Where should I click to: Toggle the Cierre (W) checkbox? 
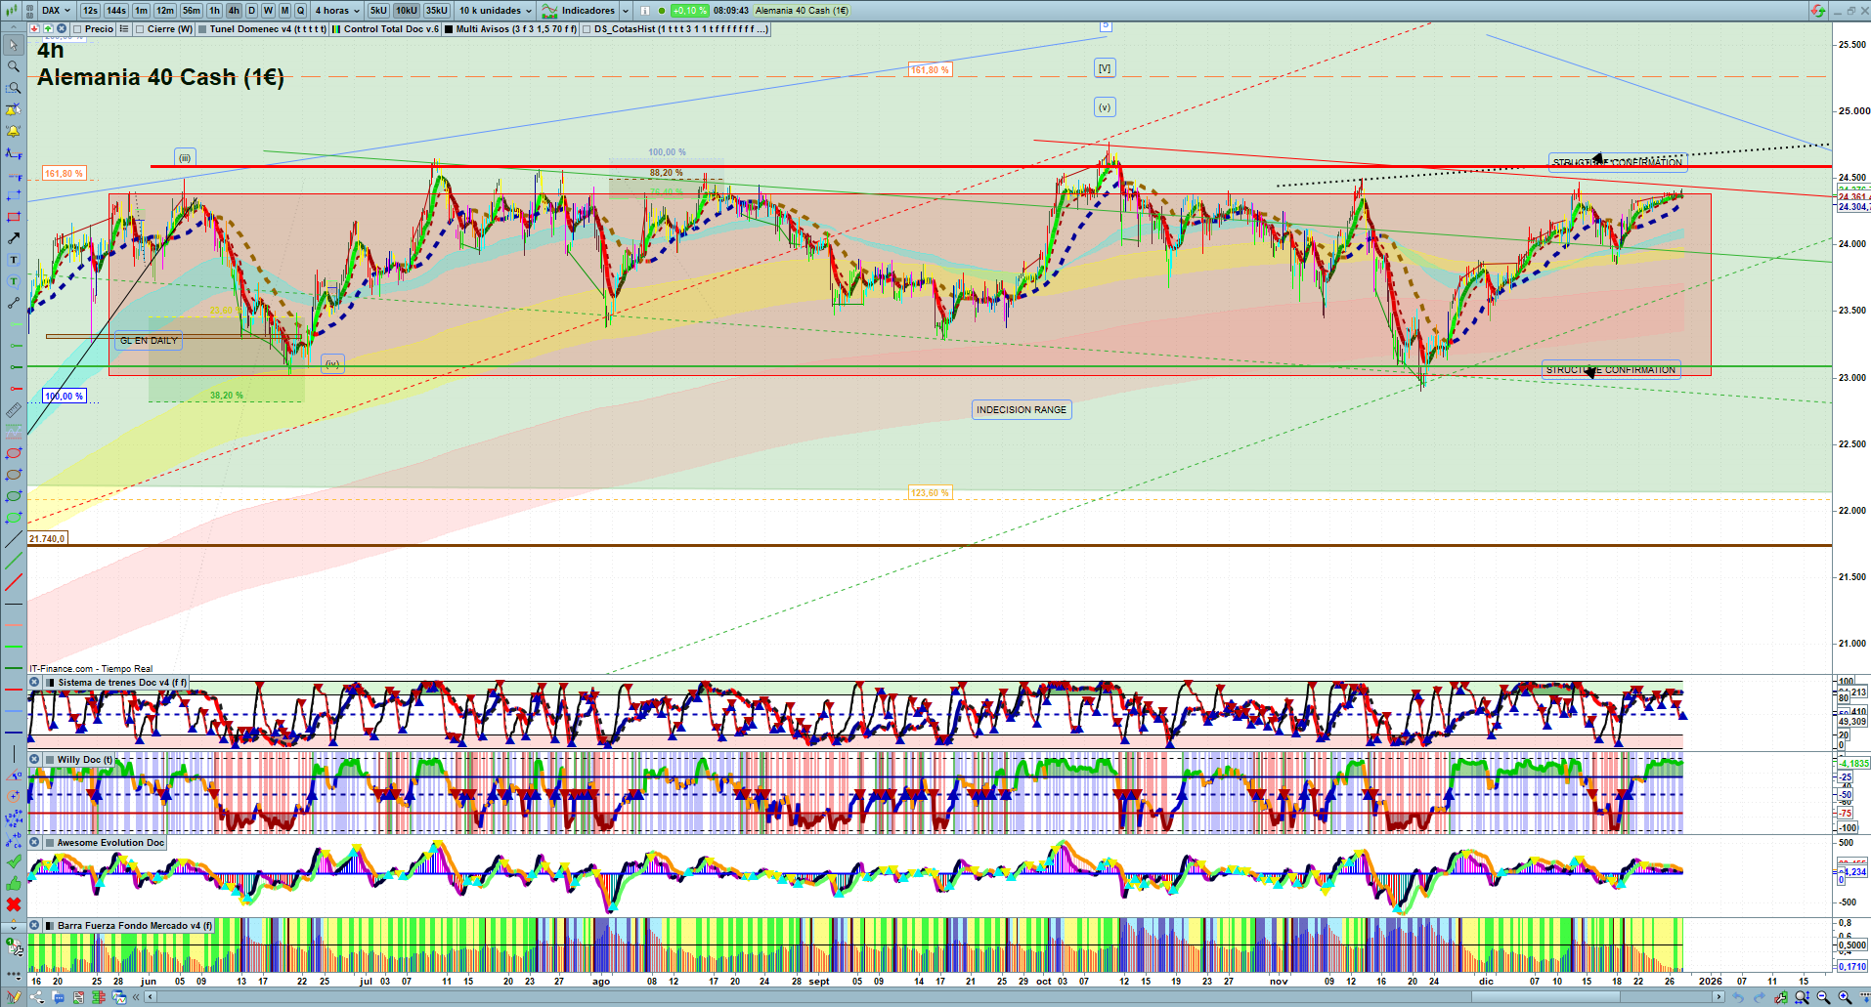(x=140, y=29)
